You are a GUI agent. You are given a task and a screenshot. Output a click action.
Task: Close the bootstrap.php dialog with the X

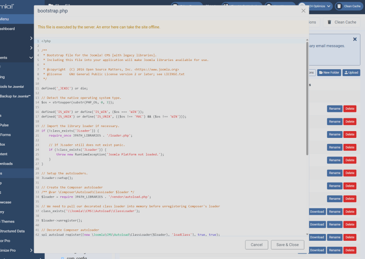click(x=303, y=10)
